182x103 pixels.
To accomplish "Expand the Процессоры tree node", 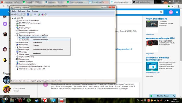I will (x=15, y=59).
